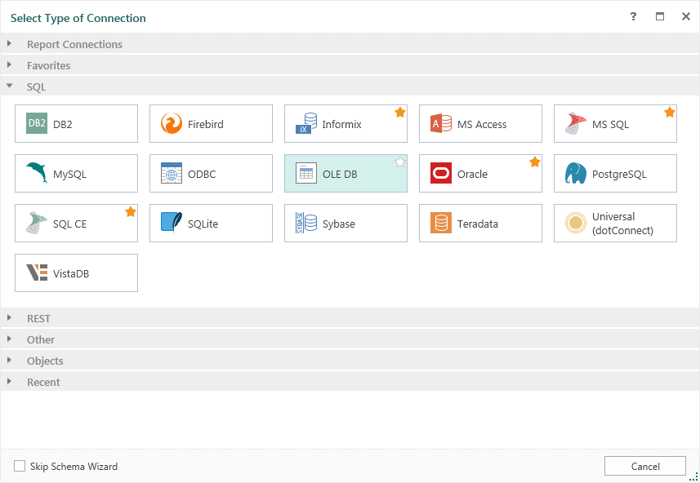Select the SQLite connection icon
Screen dimensions: 700x483
coord(172,224)
